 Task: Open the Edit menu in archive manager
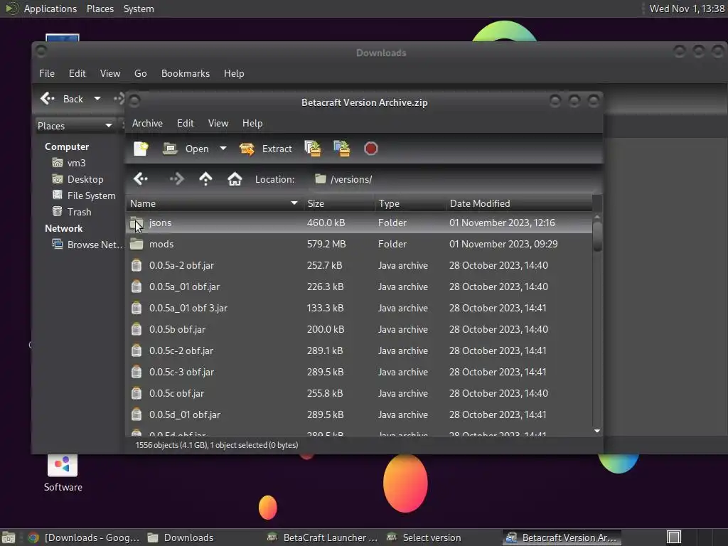(x=186, y=123)
